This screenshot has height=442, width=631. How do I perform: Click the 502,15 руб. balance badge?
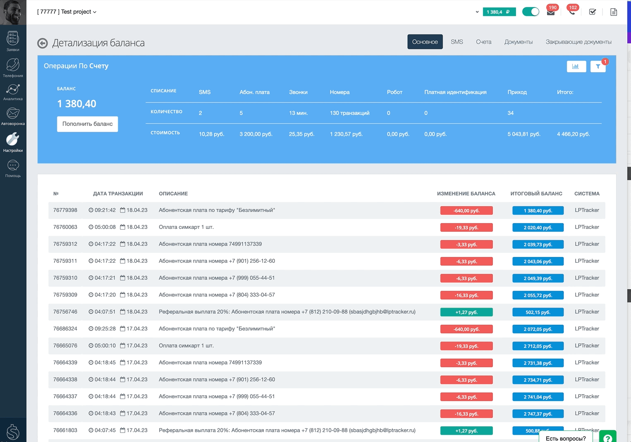pos(538,312)
